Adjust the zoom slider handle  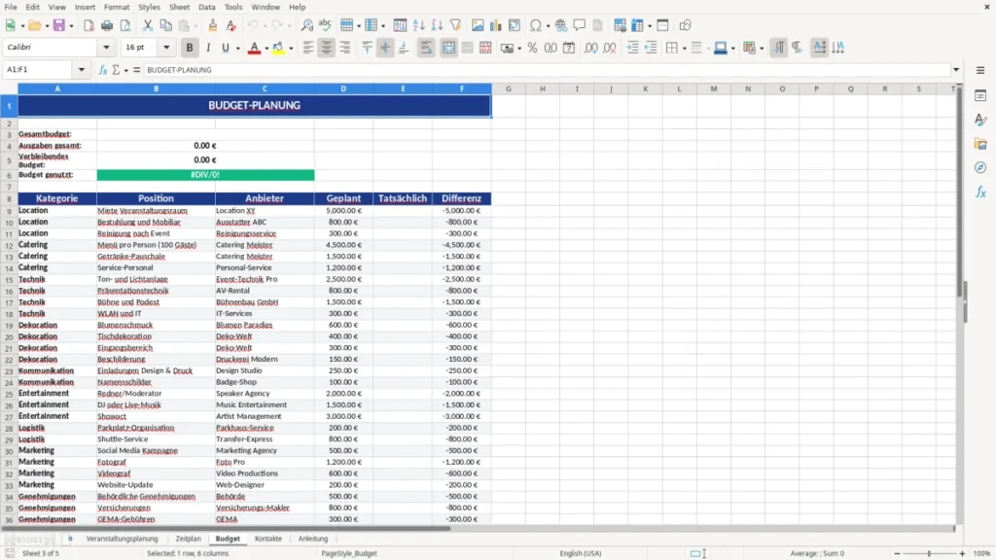(x=929, y=553)
